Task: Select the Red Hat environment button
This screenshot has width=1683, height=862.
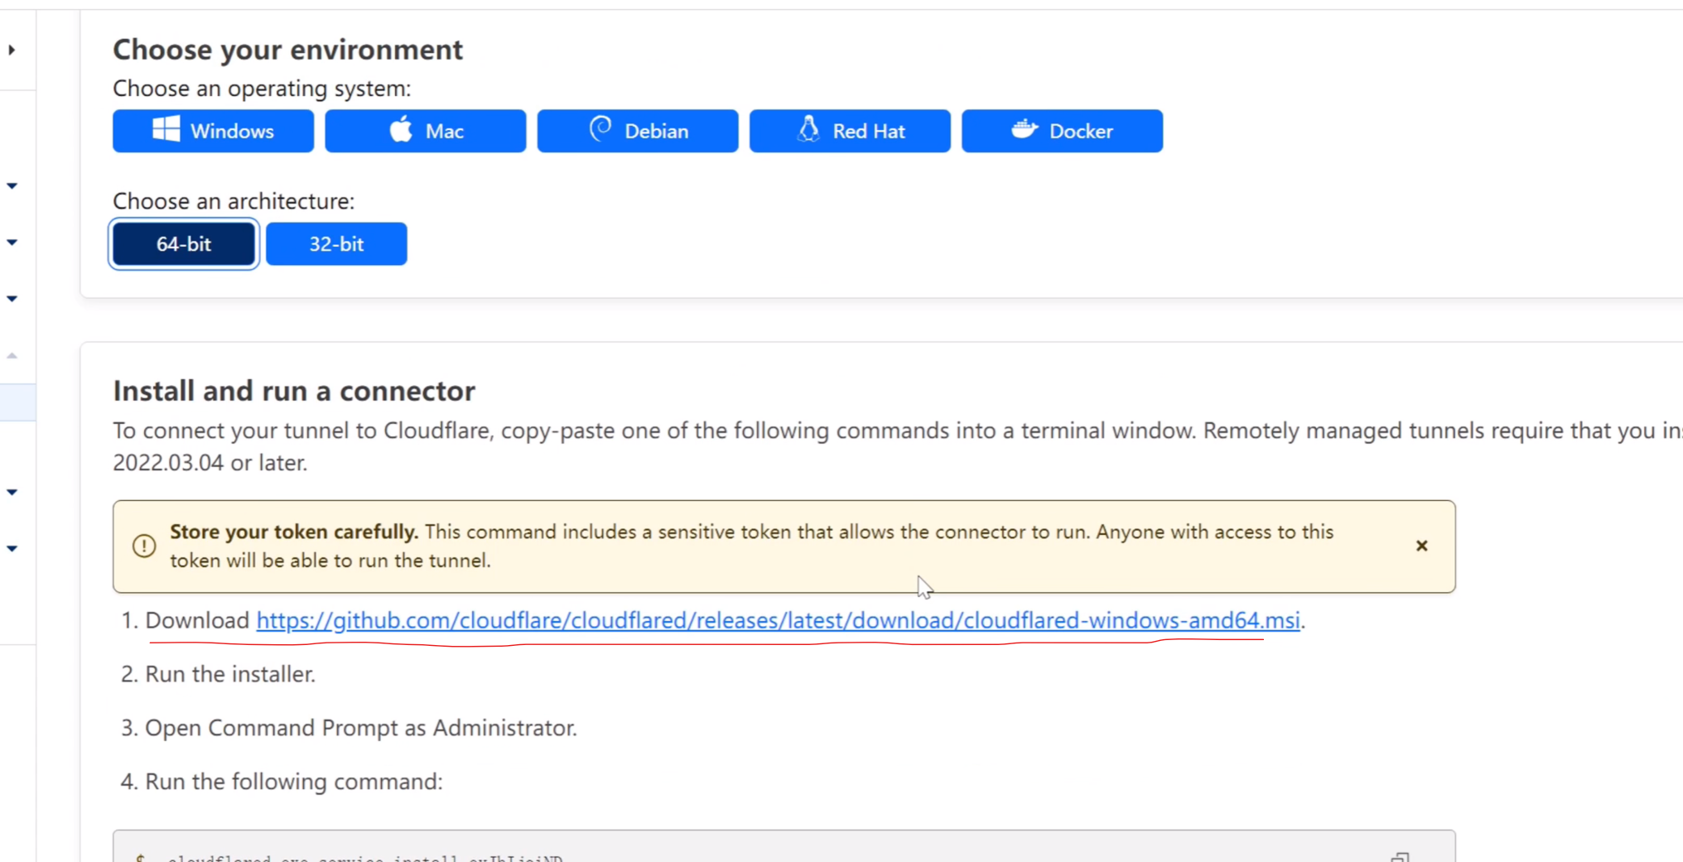Action: coord(850,131)
